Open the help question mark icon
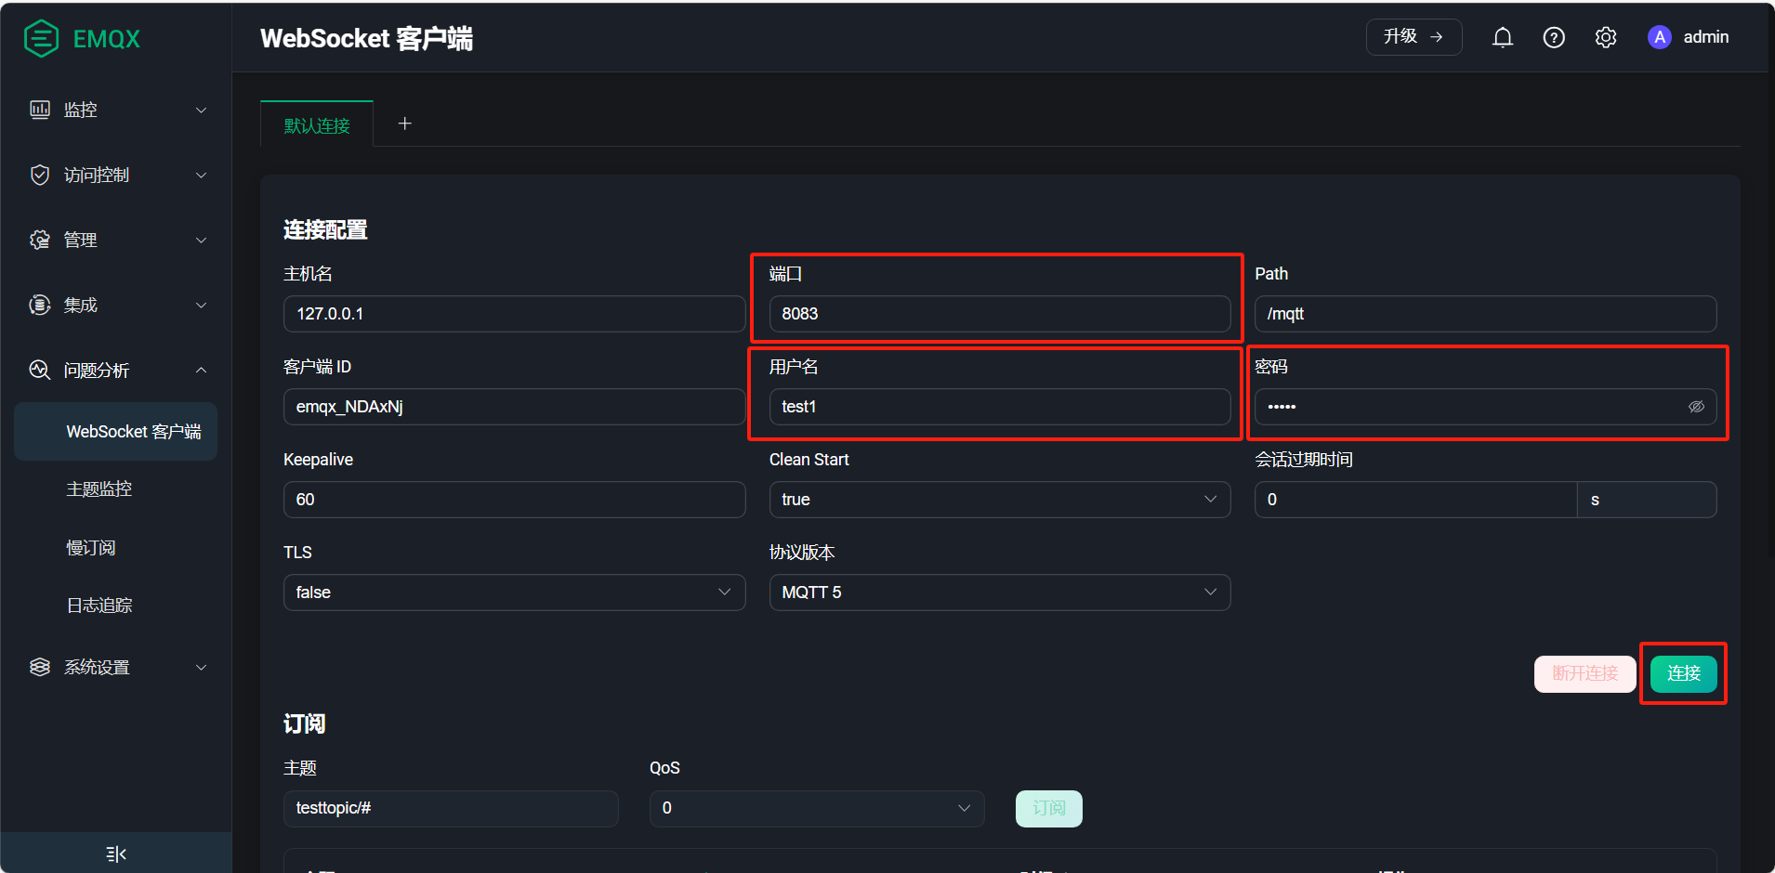The height and width of the screenshot is (873, 1775). [x=1554, y=37]
